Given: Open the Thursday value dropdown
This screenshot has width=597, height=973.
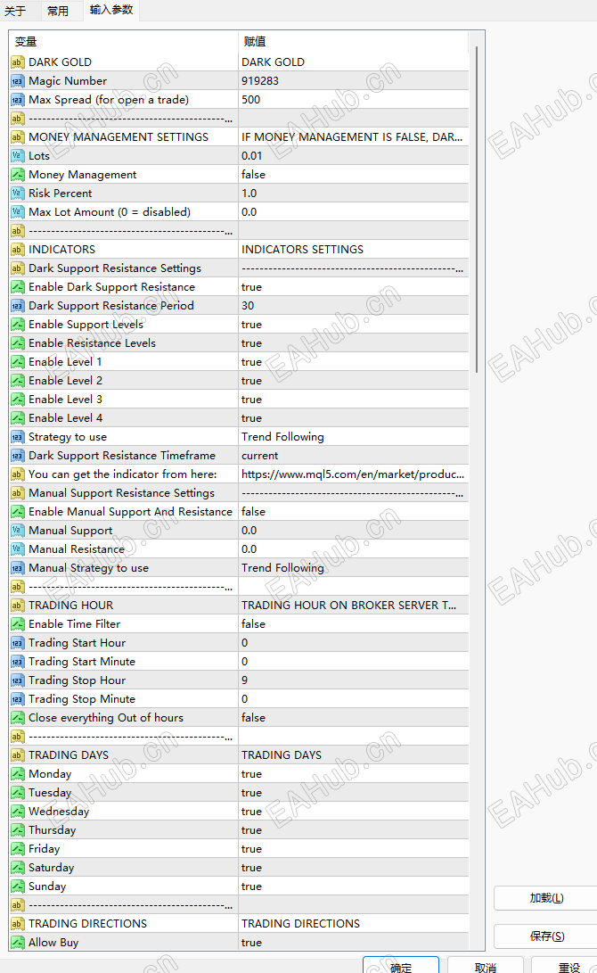Looking at the screenshot, I should click(354, 830).
